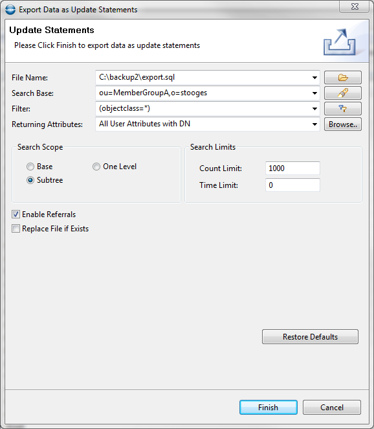The image size is (374, 429).
Task: Open file browser folder icon button
Action: 342,77
